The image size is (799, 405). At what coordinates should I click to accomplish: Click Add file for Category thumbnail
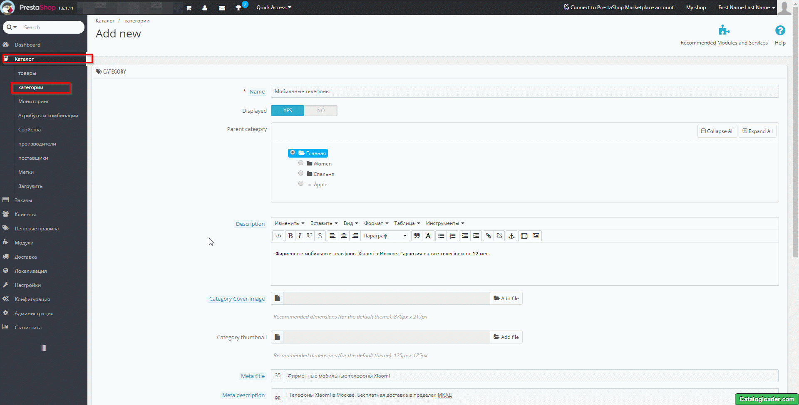[x=506, y=337]
